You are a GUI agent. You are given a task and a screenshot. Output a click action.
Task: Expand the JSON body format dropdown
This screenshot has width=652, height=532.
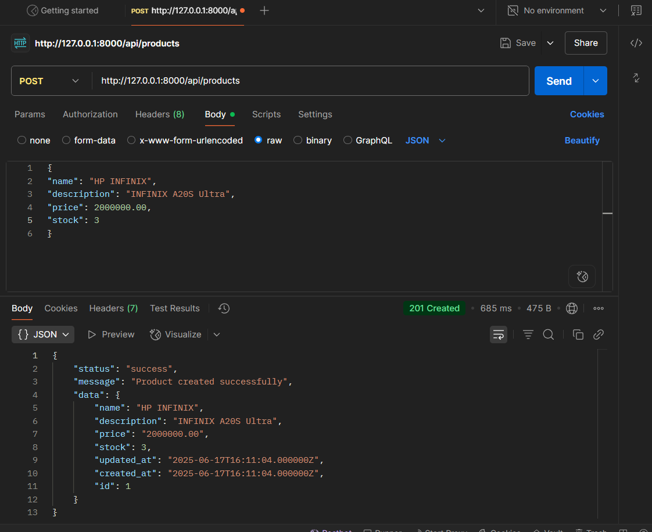tap(425, 141)
